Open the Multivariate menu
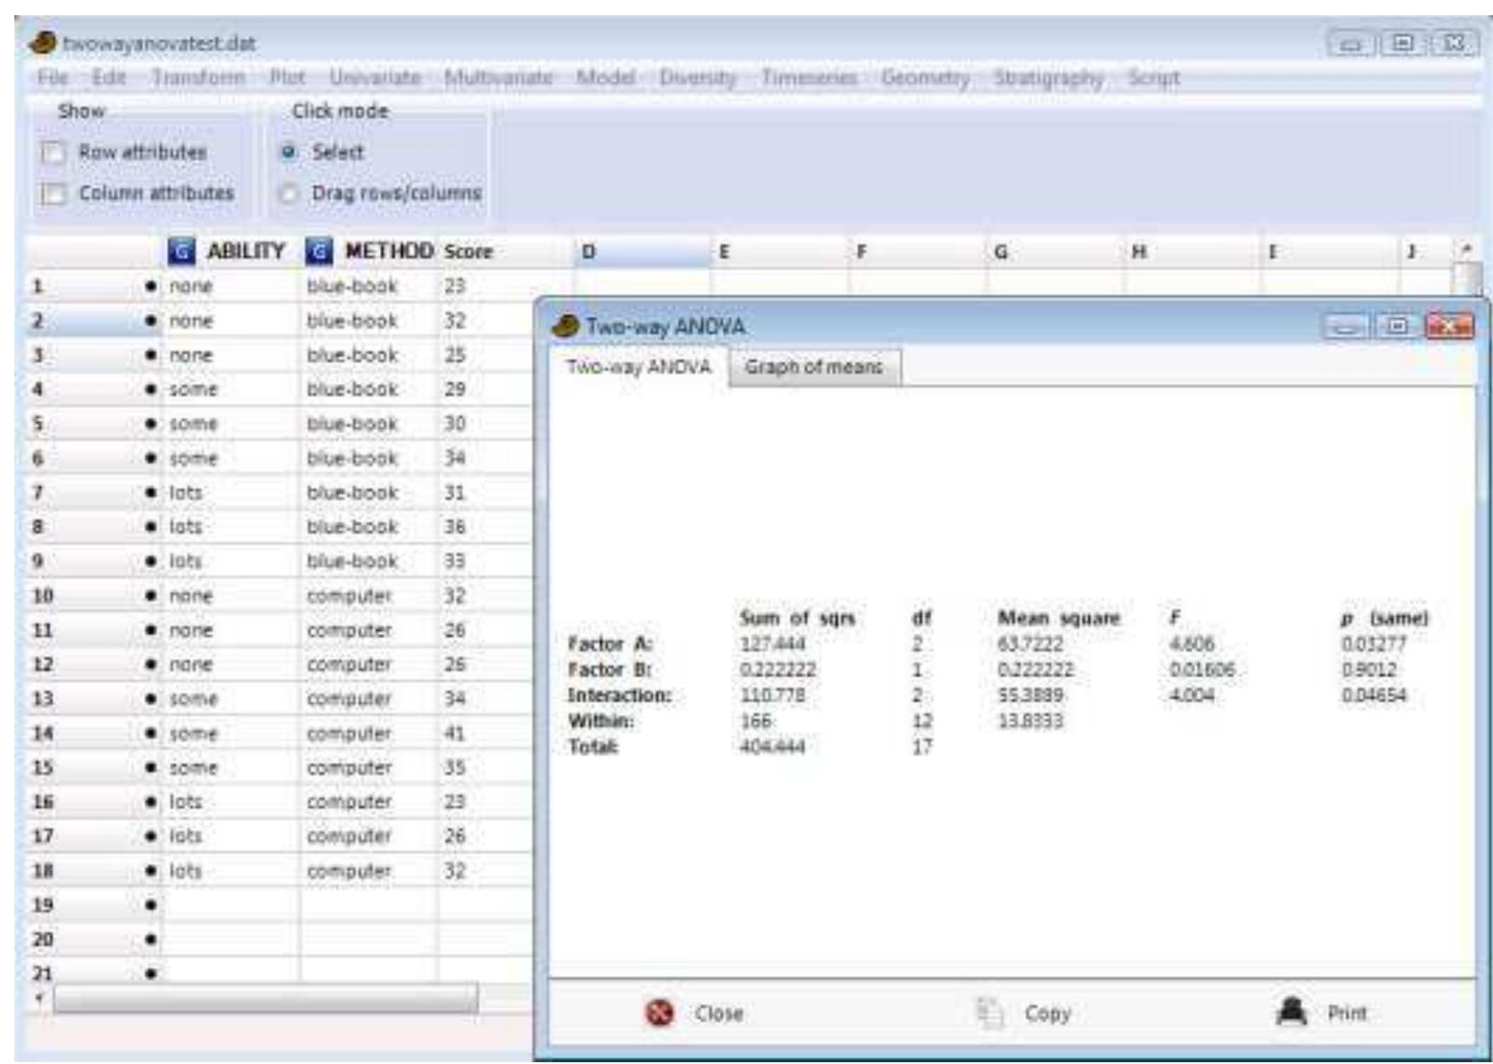The image size is (1493, 1064). pos(498,78)
